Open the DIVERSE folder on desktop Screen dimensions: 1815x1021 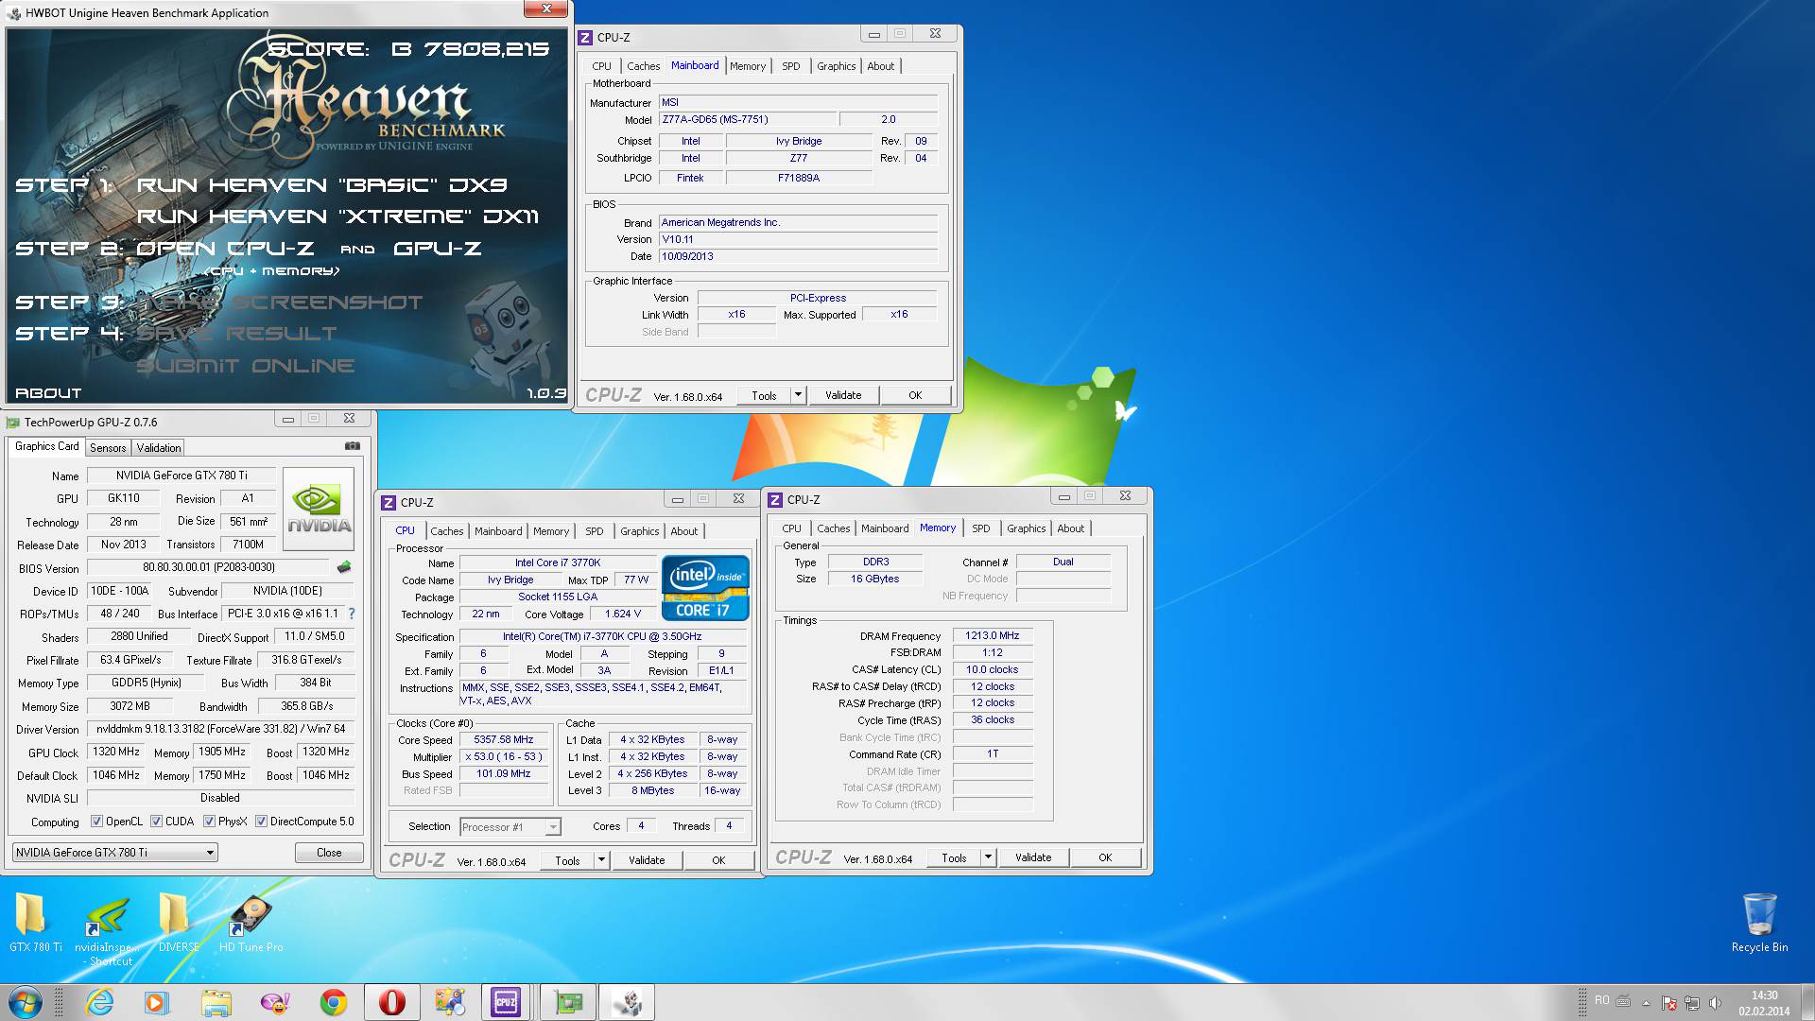pos(178,922)
